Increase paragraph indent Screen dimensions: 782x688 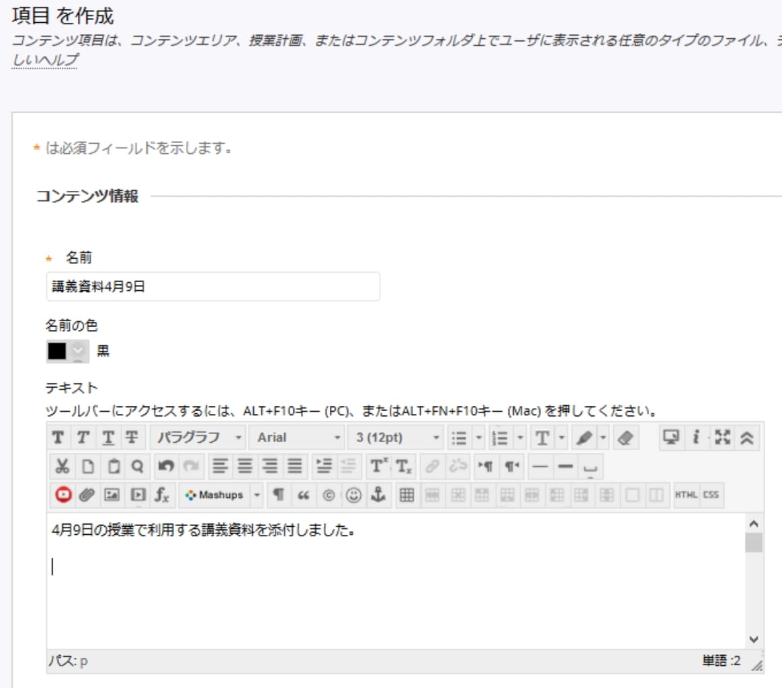324,466
